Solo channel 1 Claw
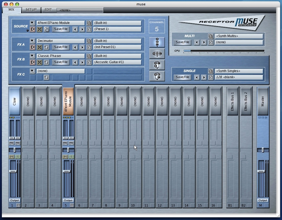The width and height of the screenshot is (282, 220). click(x=18, y=157)
